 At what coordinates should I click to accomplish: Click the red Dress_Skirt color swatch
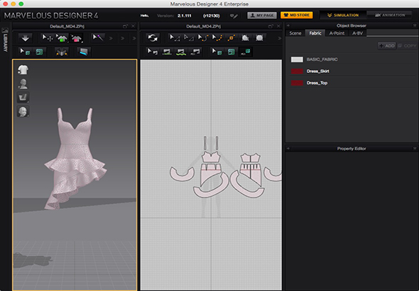(x=297, y=71)
